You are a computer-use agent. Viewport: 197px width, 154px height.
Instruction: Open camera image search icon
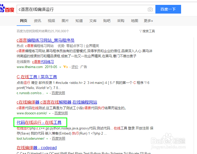tap(150, 9)
